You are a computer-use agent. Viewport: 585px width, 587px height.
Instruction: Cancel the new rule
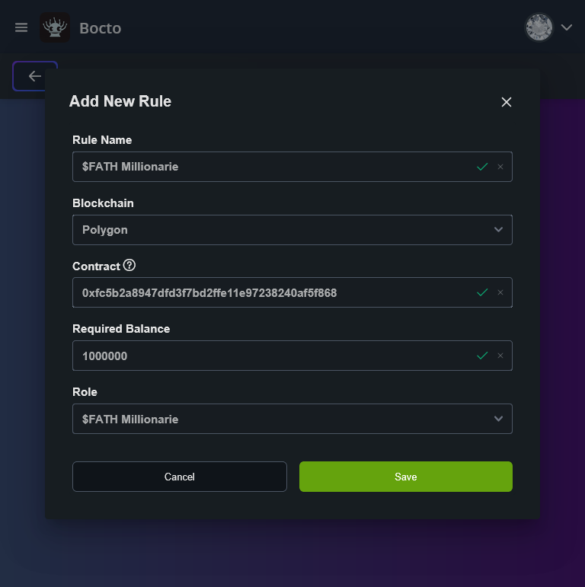(x=180, y=477)
